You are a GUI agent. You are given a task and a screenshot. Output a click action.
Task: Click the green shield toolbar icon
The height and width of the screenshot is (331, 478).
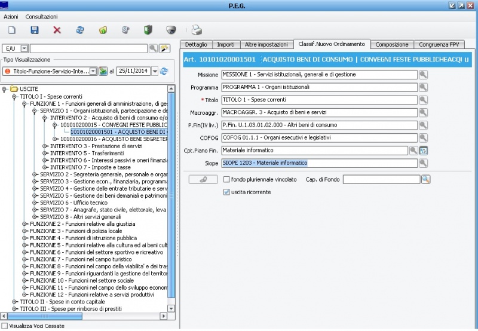point(148,30)
